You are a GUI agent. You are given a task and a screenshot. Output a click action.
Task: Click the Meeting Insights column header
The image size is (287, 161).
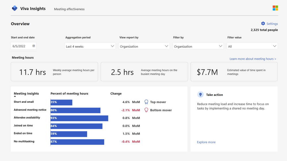pos(26,94)
